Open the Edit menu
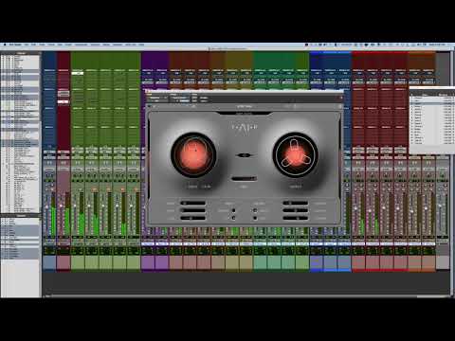Image resolution: width=455 pixels, height=341 pixels. (33, 45)
